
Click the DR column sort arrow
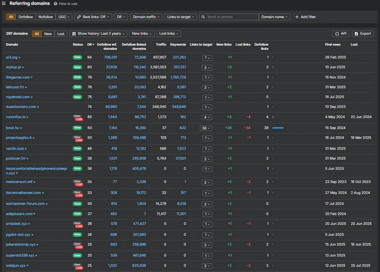(93, 45)
